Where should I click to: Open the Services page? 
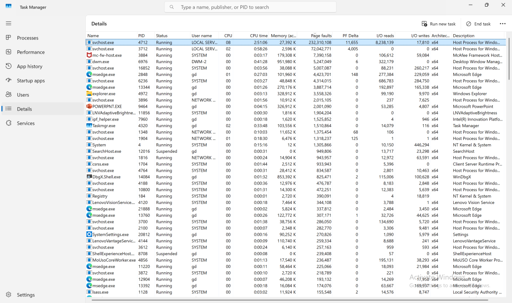pos(43,123)
